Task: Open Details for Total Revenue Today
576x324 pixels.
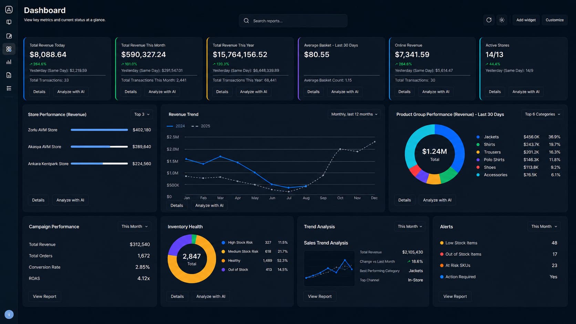Action: coord(39,92)
